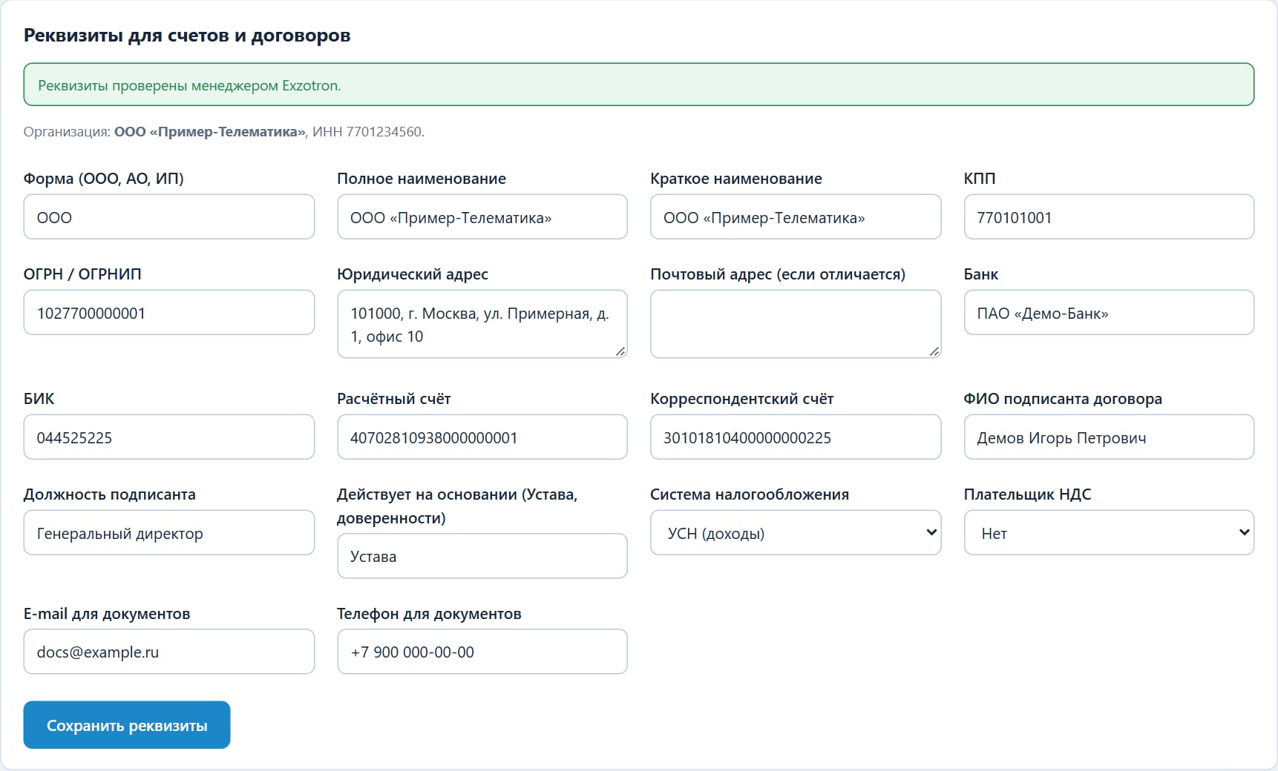The height and width of the screenshot is (771, 1278).
Task: Focus the Телефон для документов field
Action: (x=482, y=652)
